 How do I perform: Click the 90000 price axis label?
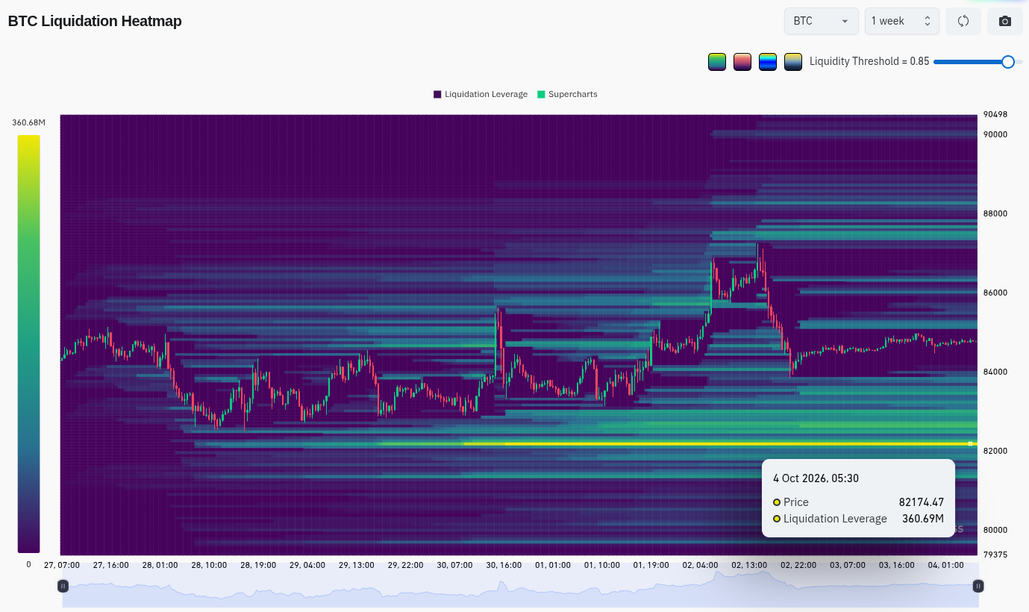995,134
